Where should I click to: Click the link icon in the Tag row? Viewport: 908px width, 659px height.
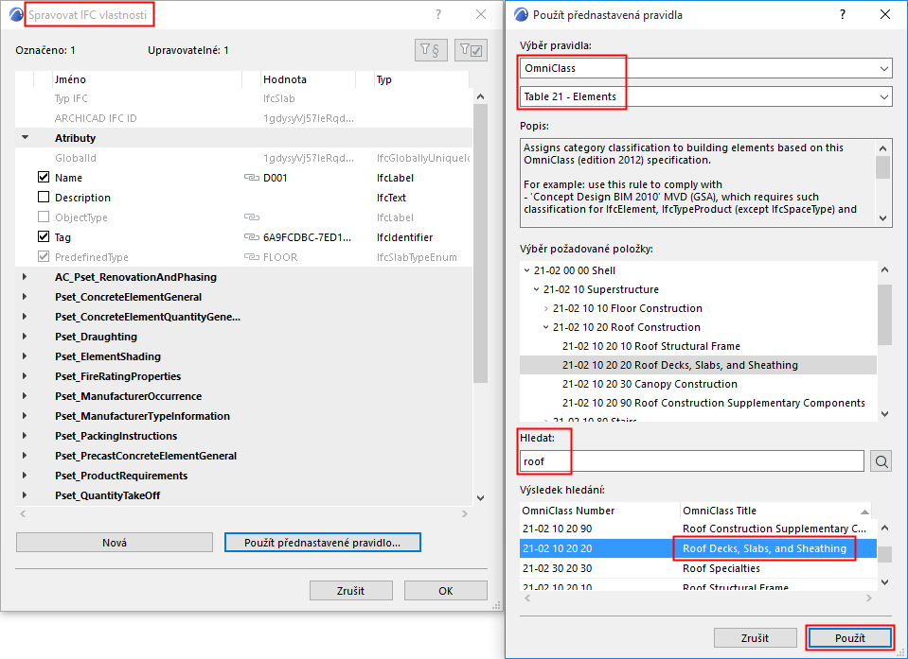251,237
